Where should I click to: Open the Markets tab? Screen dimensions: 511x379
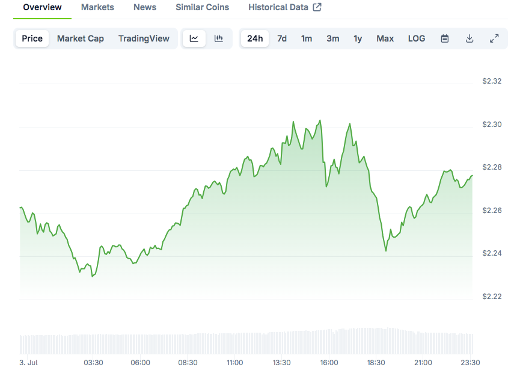tap(97, 7)
